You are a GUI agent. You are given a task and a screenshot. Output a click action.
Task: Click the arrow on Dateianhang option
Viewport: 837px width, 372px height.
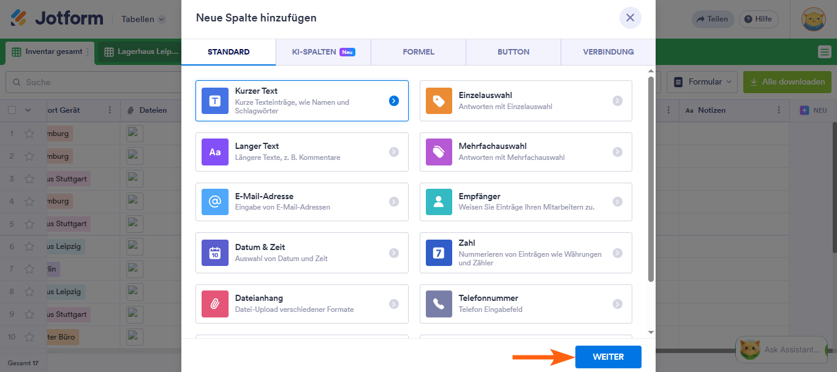[394, 303]
